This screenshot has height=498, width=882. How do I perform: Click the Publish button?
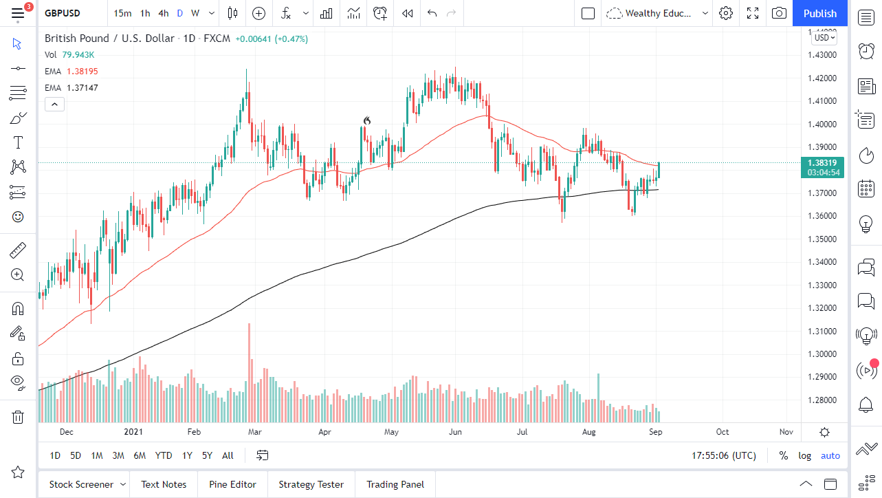point(819,13)
